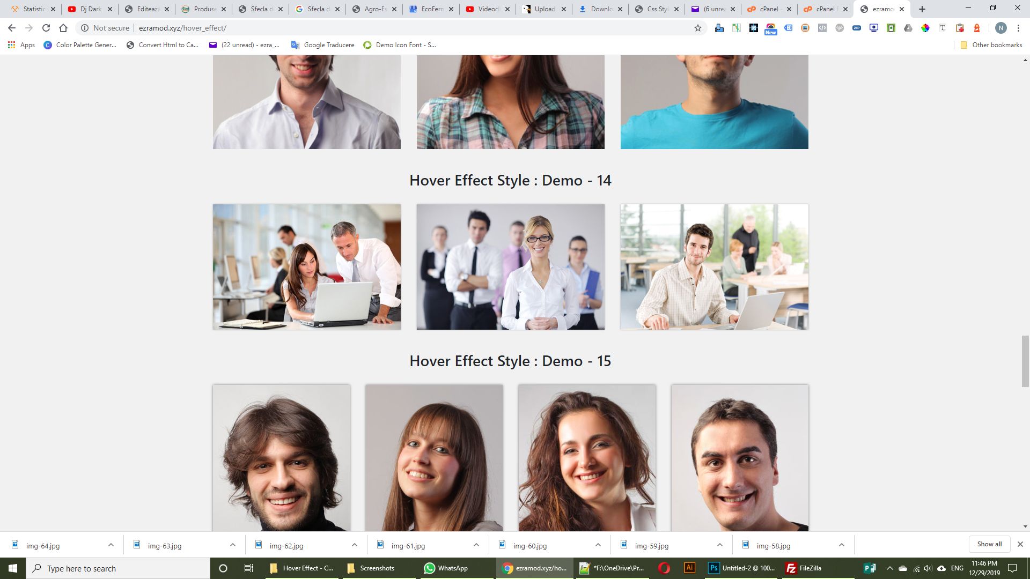The height and width of the screenshot is (579, 1030).
Task: Open WhatsApp from the taskbar
Action: [446, 568]
